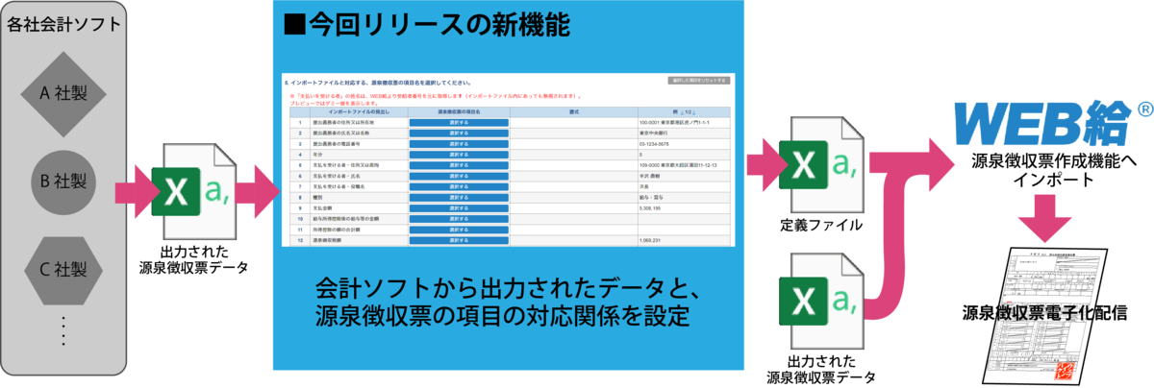Click example value 100-0001 東京都港区虎ノ門1-1-1

coord(675,123)
